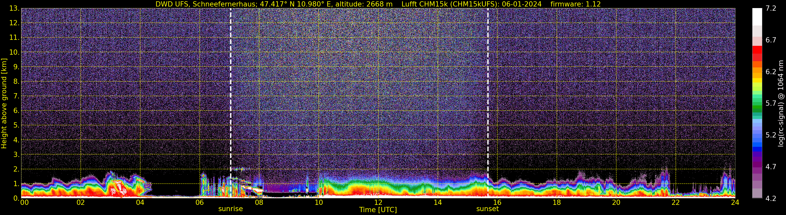Image resolution: width=786 pixels, height=215 pixels.
Task: Click the sunrise label under the time axis
Action: pos(230,209)
